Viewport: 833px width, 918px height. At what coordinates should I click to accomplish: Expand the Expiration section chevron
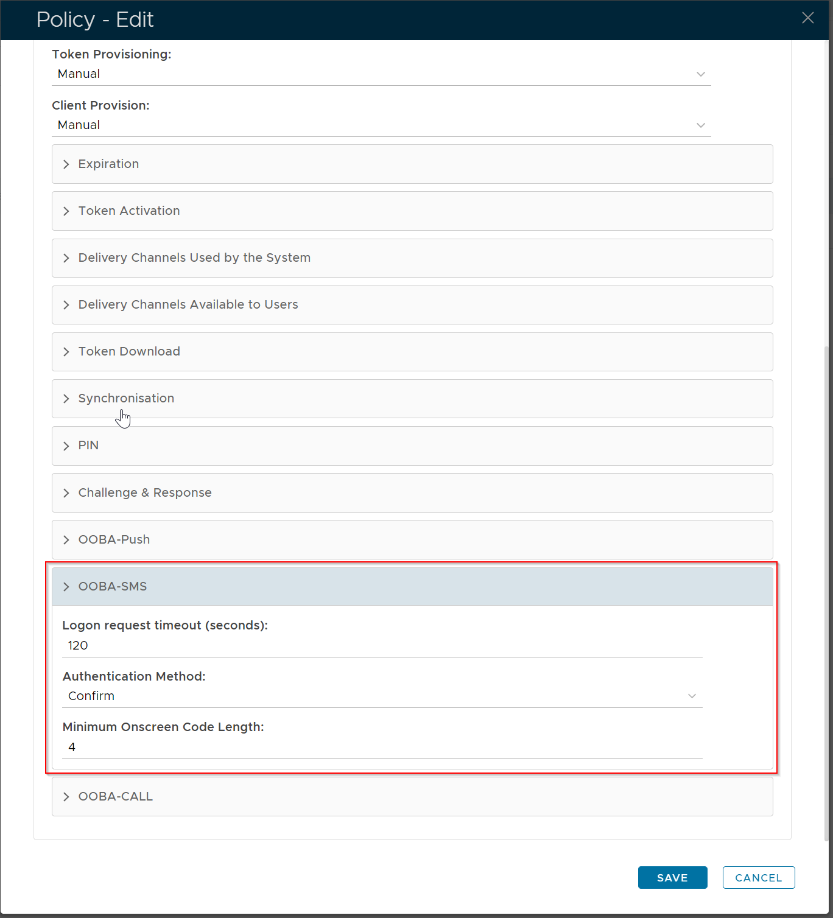pyautogui.click(x=66, y=164)
